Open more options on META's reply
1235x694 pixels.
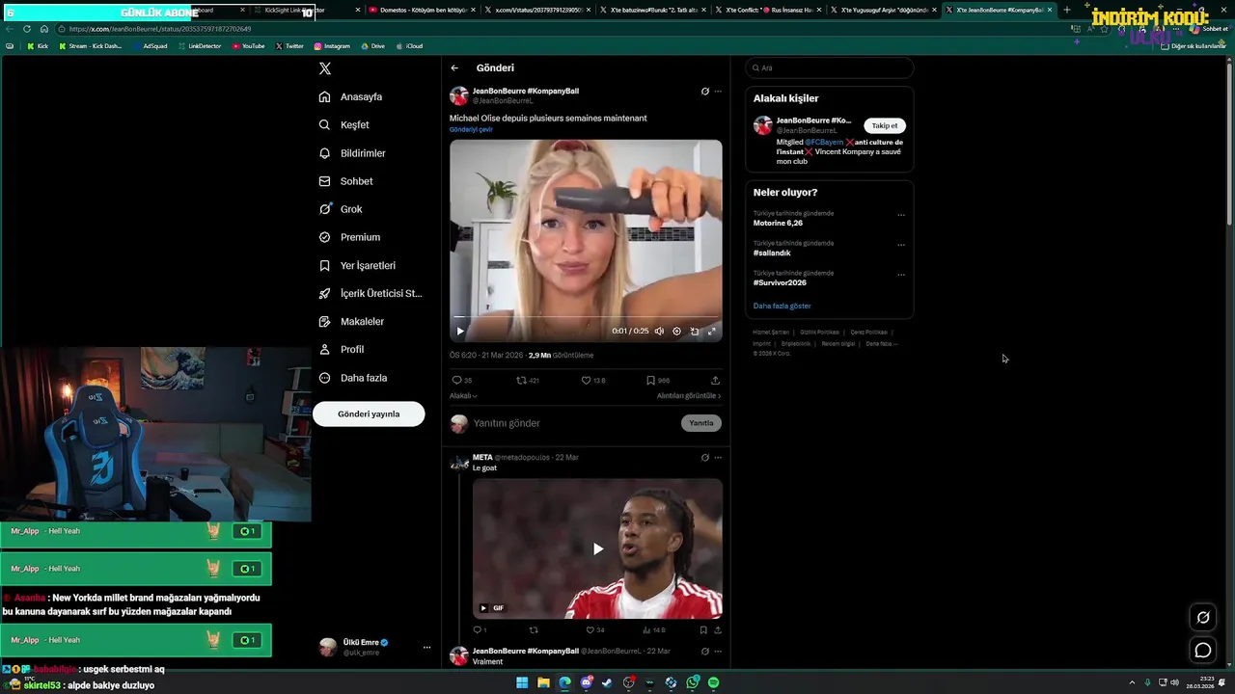click(x=717, y=457)
